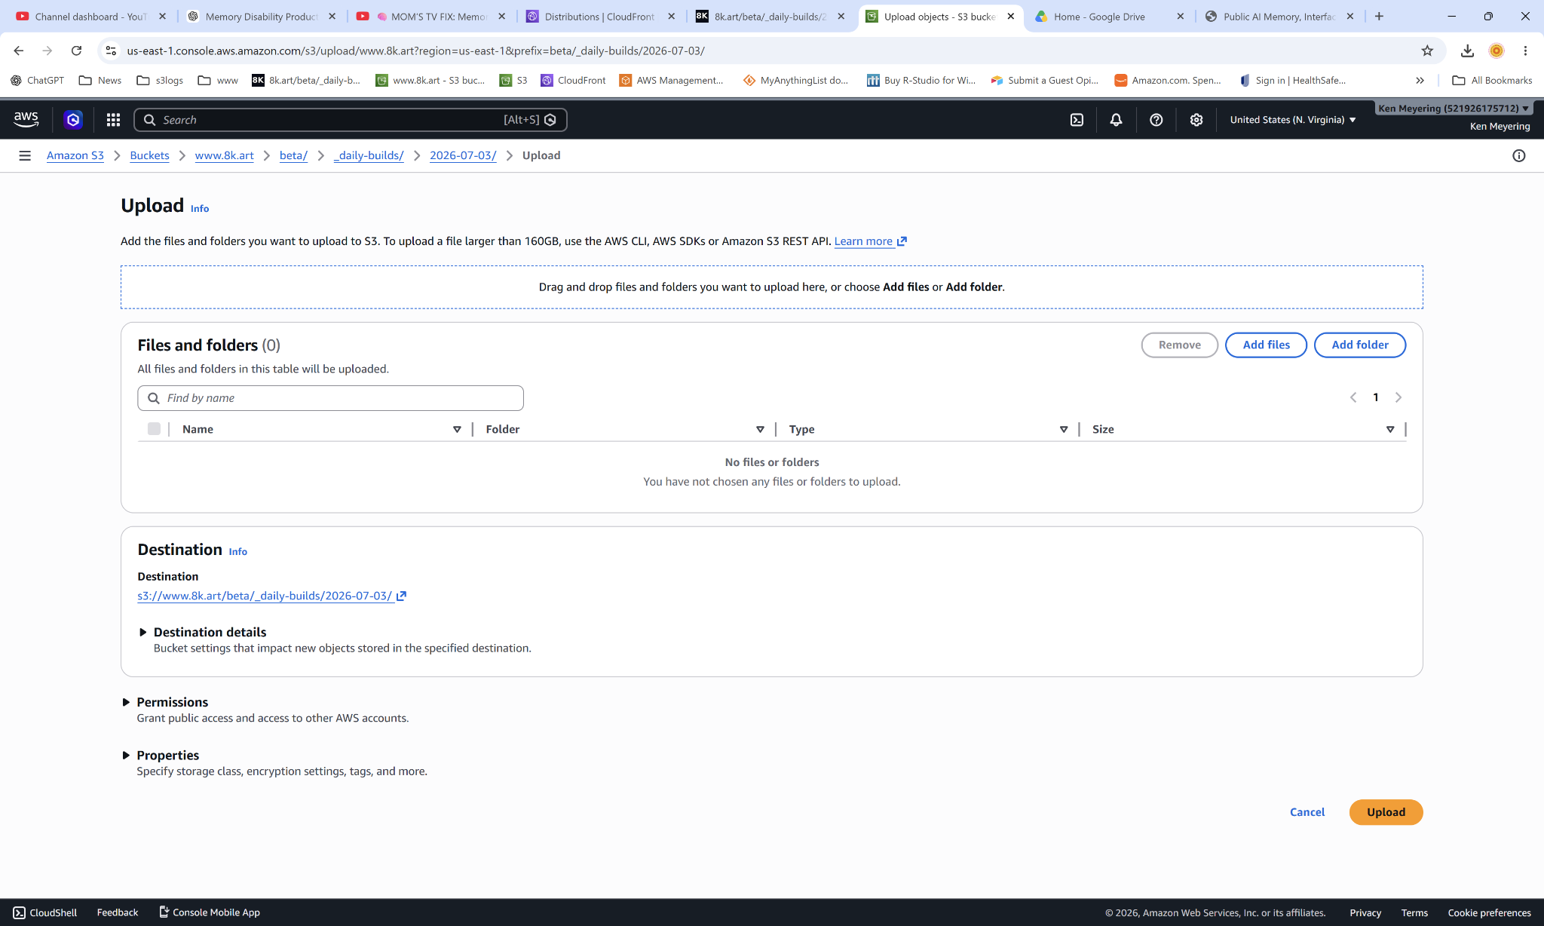The image size is (1544, 926).
Task: Open the AWS services grid menu
Action: pyautogui.click(x=113, y=119)
